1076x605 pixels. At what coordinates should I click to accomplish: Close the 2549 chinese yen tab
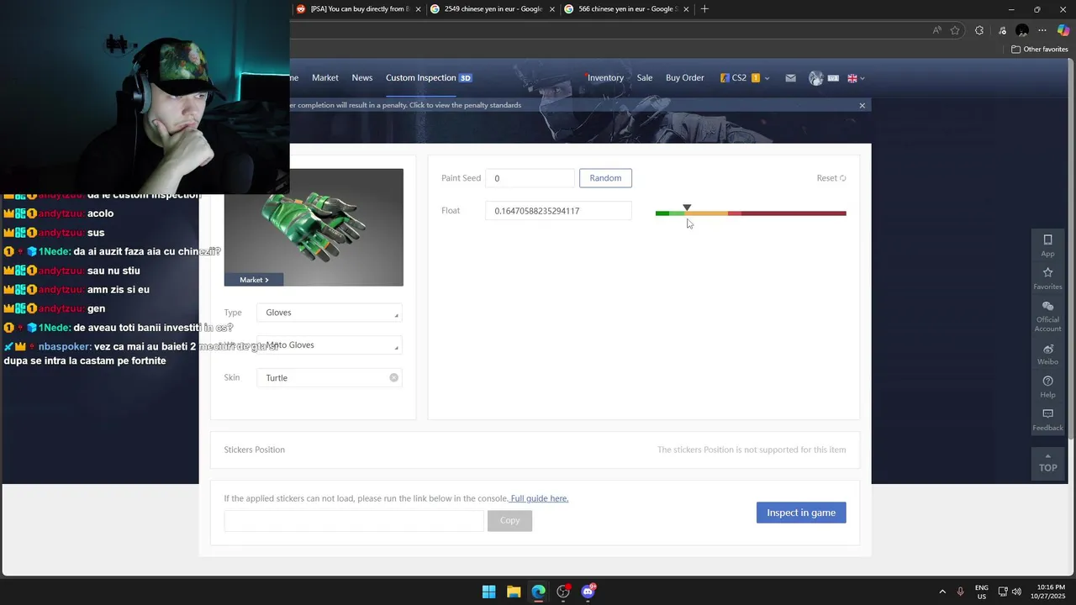(x=552, y=9)
